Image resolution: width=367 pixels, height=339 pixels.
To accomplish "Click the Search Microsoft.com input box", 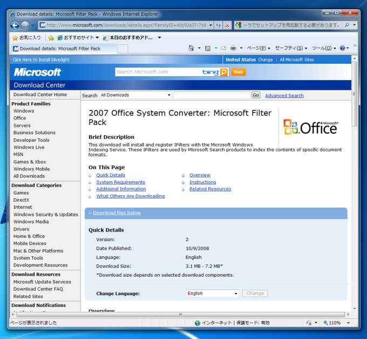I will (158, 72).
